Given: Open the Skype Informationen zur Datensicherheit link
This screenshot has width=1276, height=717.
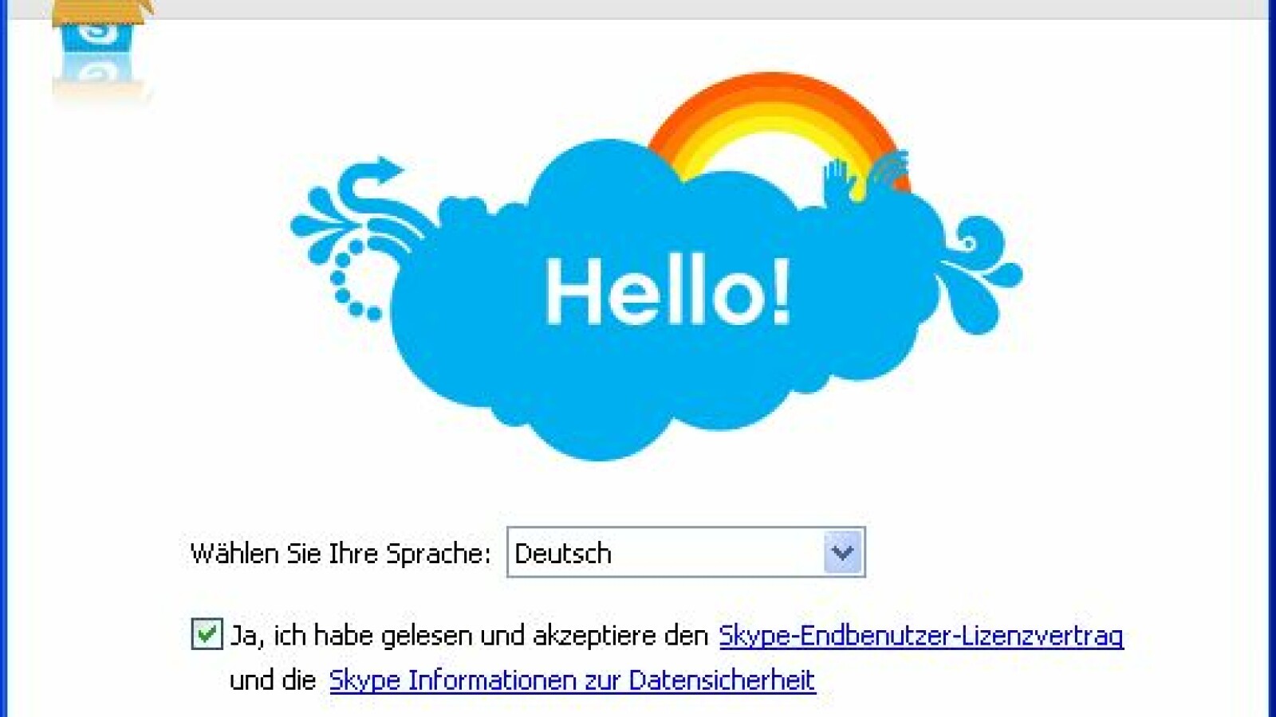Looking at the screenshot, I should coord(572,680).
